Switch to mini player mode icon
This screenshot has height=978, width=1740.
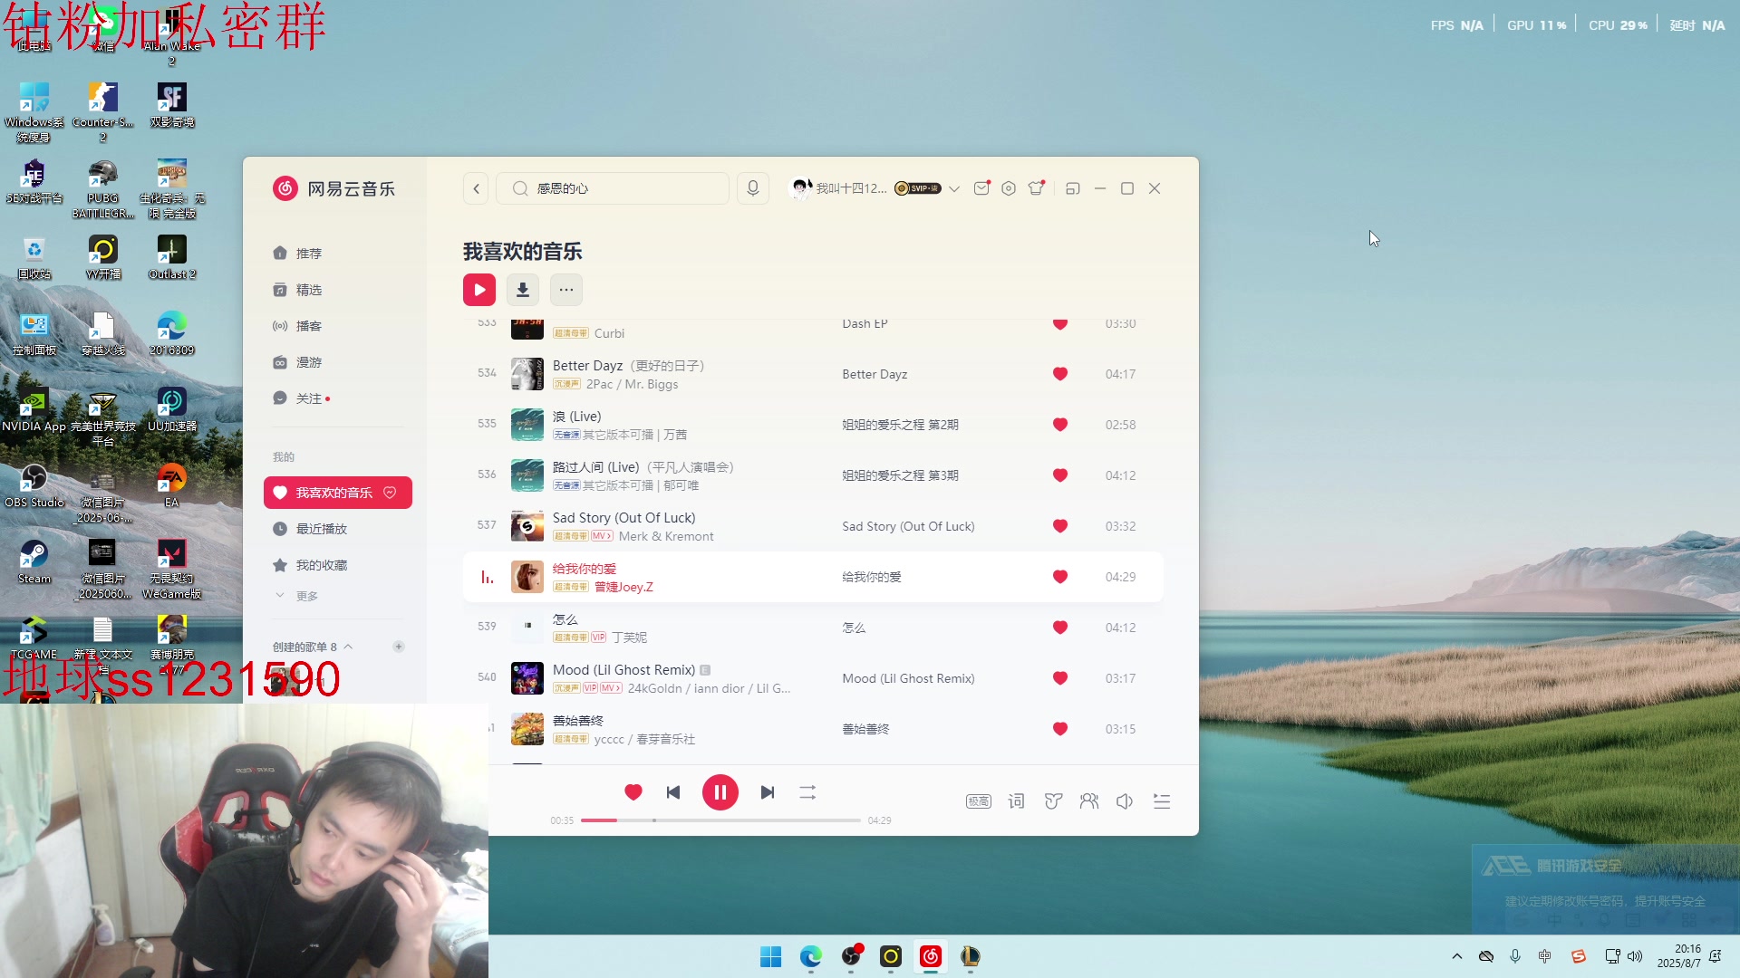1073,188
